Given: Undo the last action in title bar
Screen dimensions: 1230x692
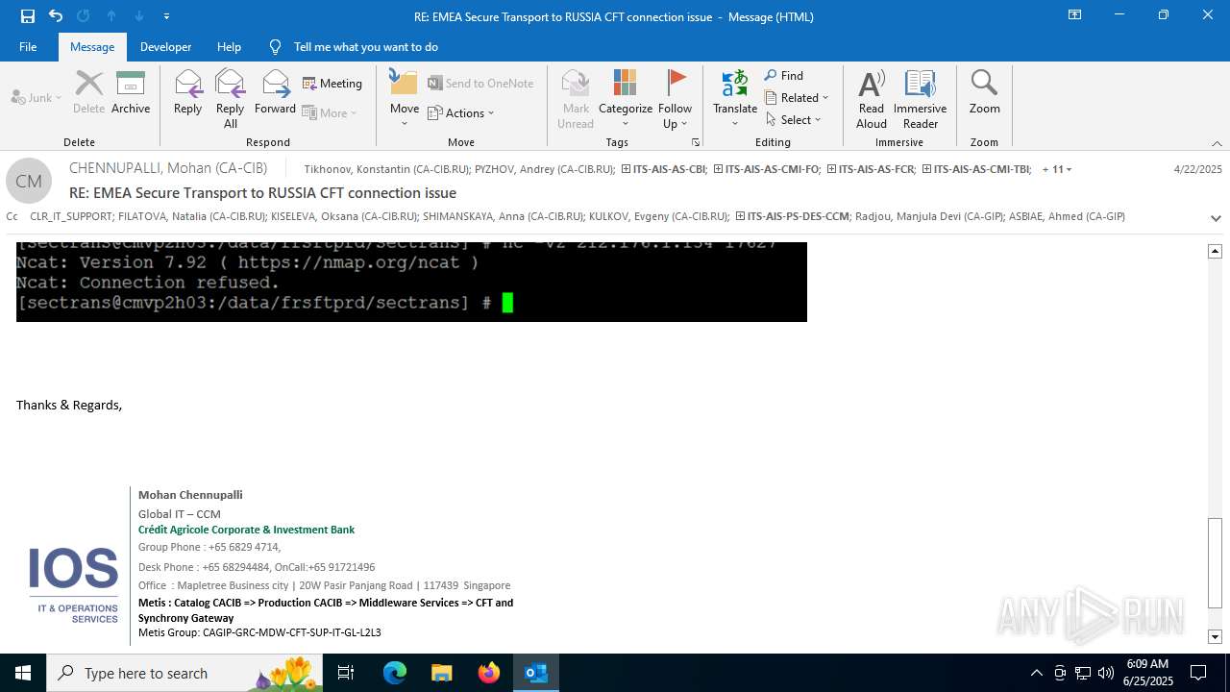Looking at the screenshot, I should pyautogui.click(x=56, y=16).
